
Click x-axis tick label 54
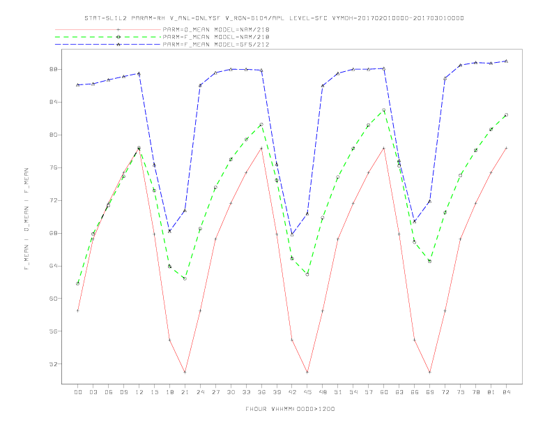tap(353, 392)
